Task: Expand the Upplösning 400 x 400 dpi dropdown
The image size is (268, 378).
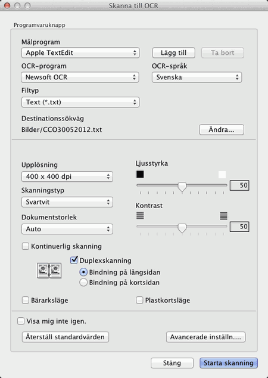Action: (67, 176)
